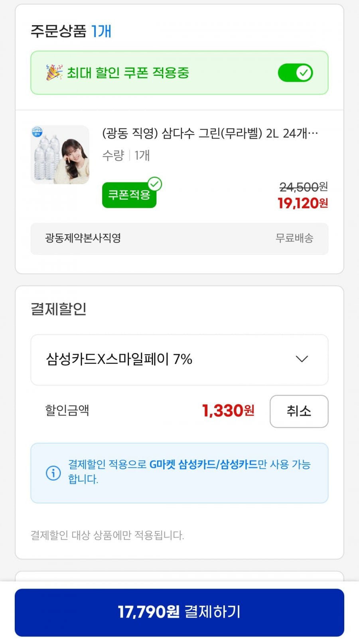Image resolution: width=359 pixels, height=644 pixels.
Task: Tap the Samdasoo water product thumbnail
Action: [x=60, y=155]
